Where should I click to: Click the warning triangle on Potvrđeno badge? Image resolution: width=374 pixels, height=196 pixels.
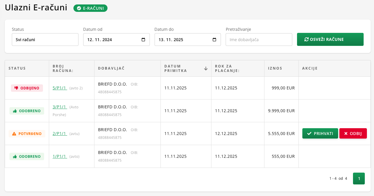[14, 134]
